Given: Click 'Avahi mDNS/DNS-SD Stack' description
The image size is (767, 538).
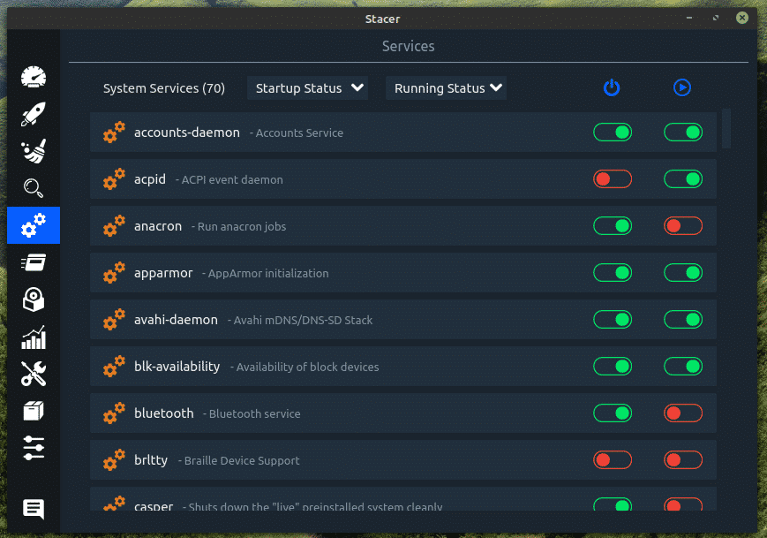Looking at the screenshot, I should 303,320.
